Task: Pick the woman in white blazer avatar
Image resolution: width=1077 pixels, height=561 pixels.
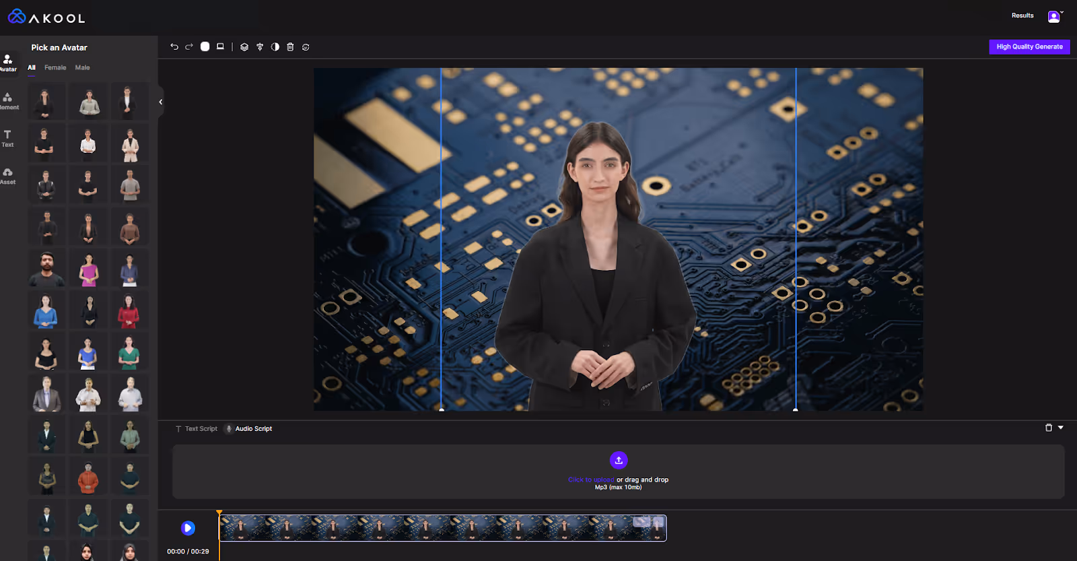Action: [129, 144]
